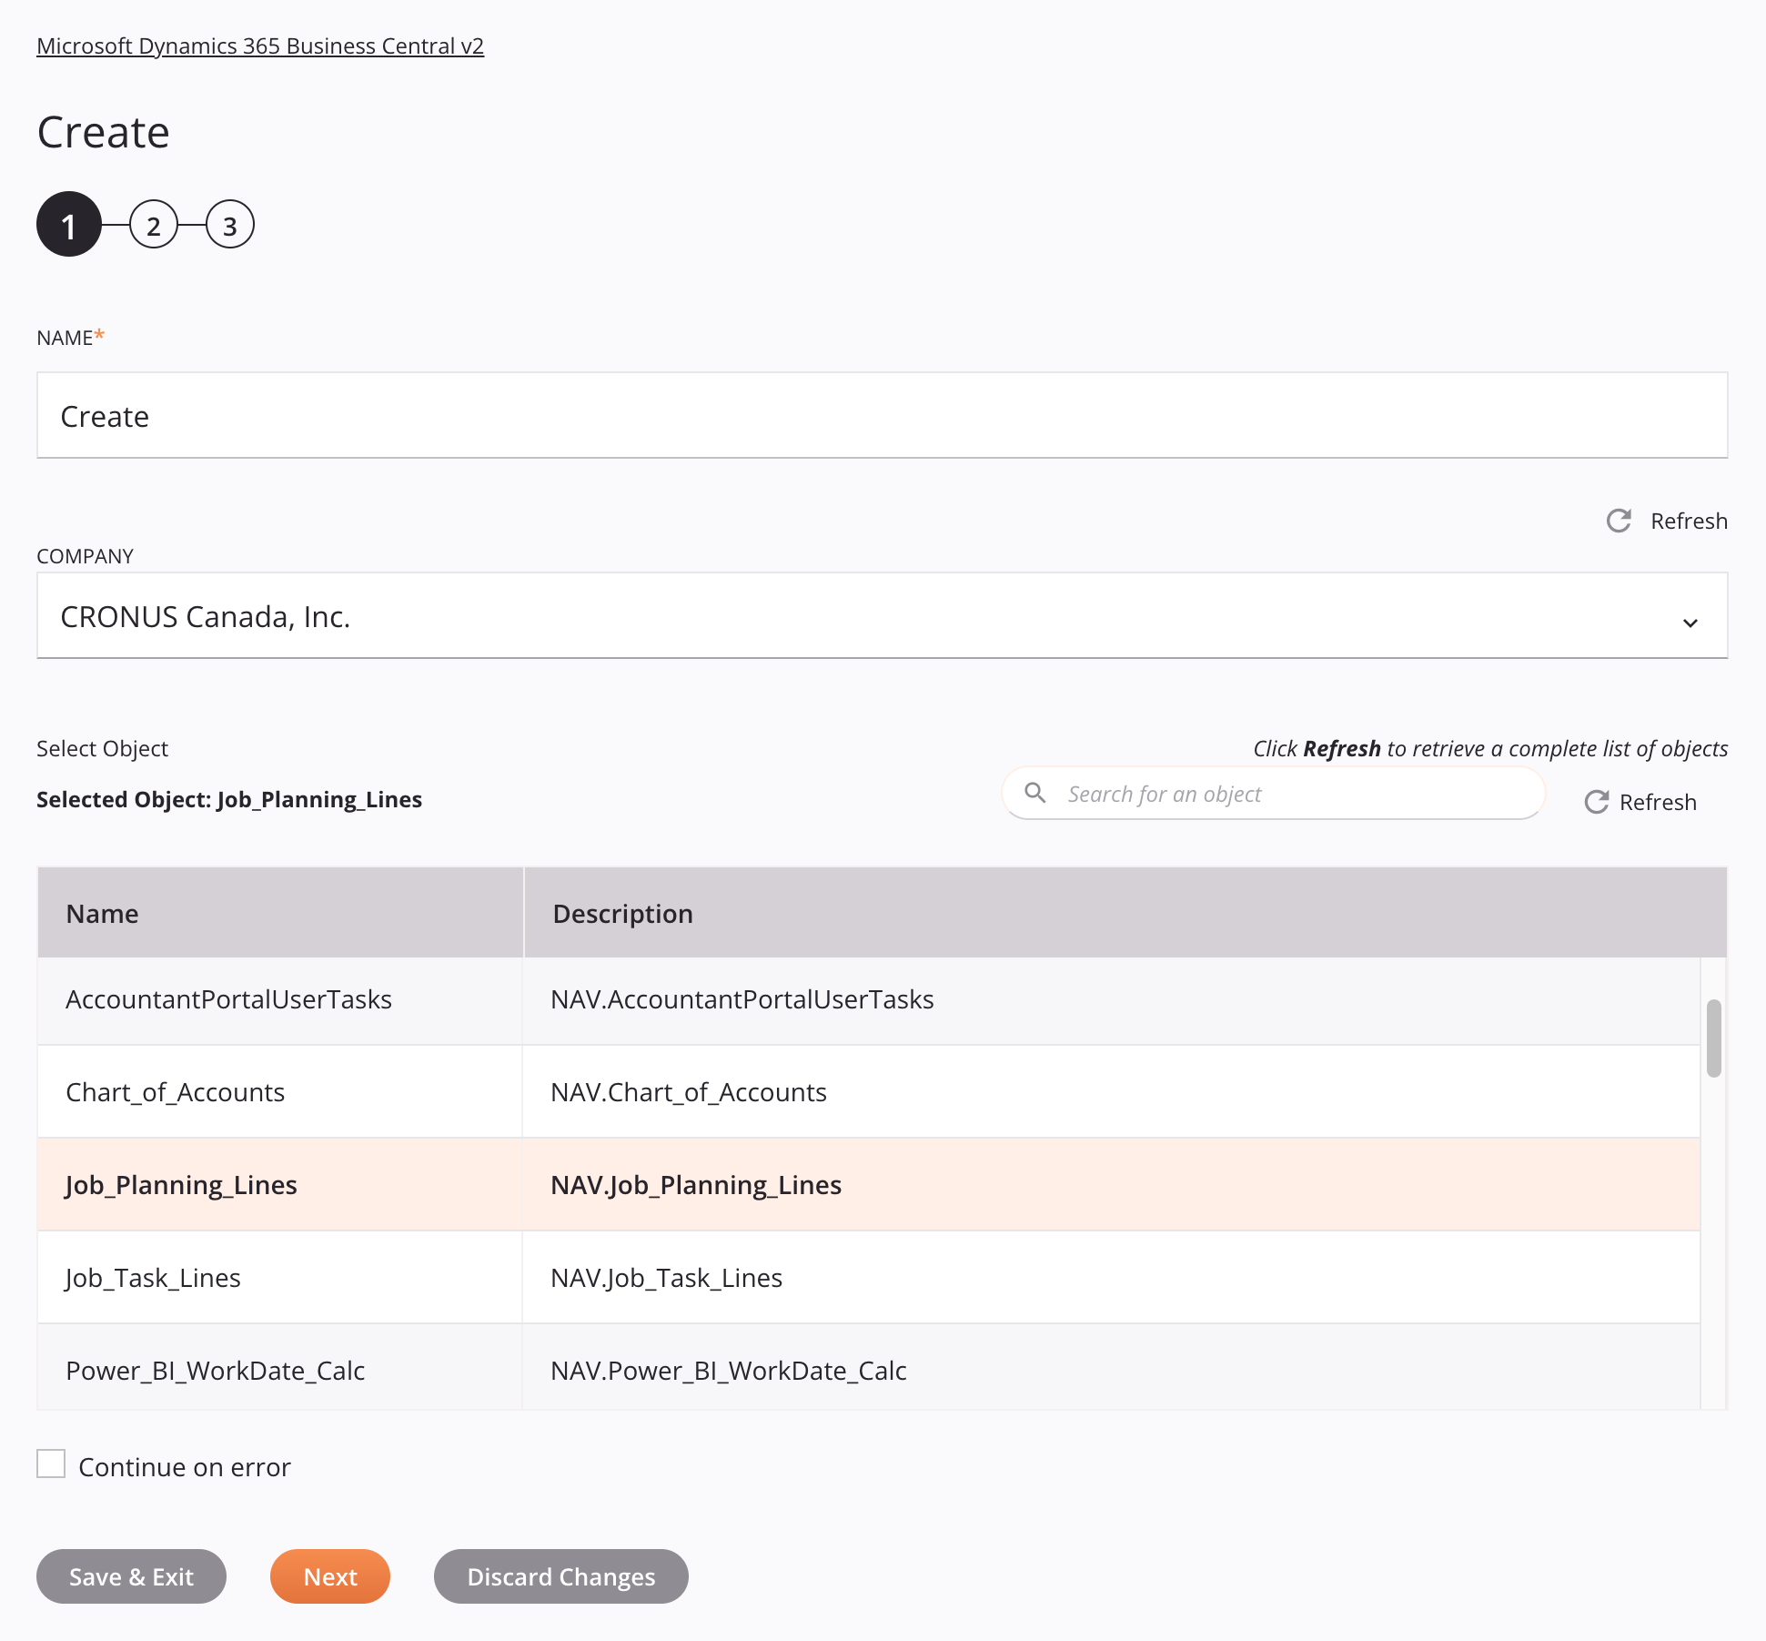Click the Refresh icon near Company field
The height and width of the screenshot is (1641, 1766).
click(1620, 518)
